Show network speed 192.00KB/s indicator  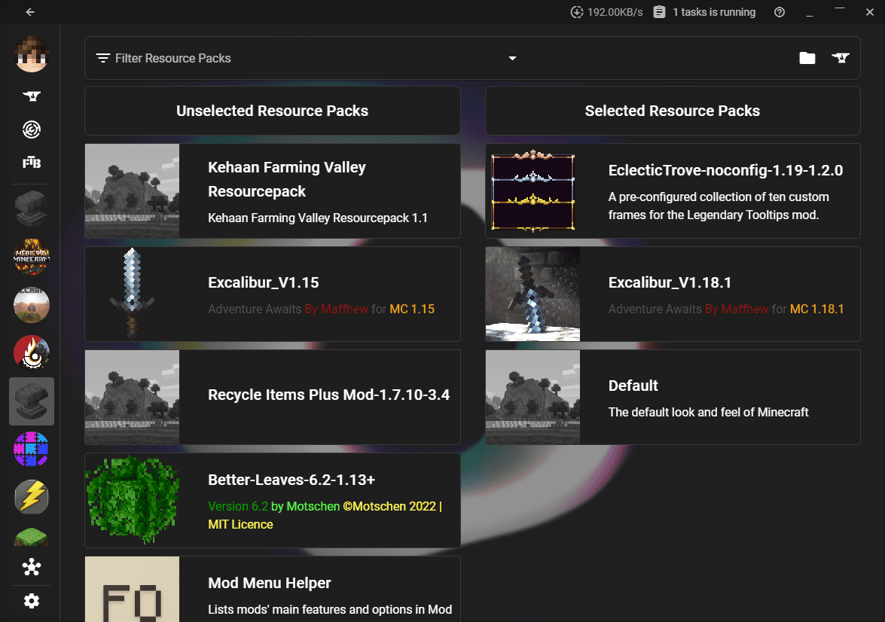click(x=607, y=12)
